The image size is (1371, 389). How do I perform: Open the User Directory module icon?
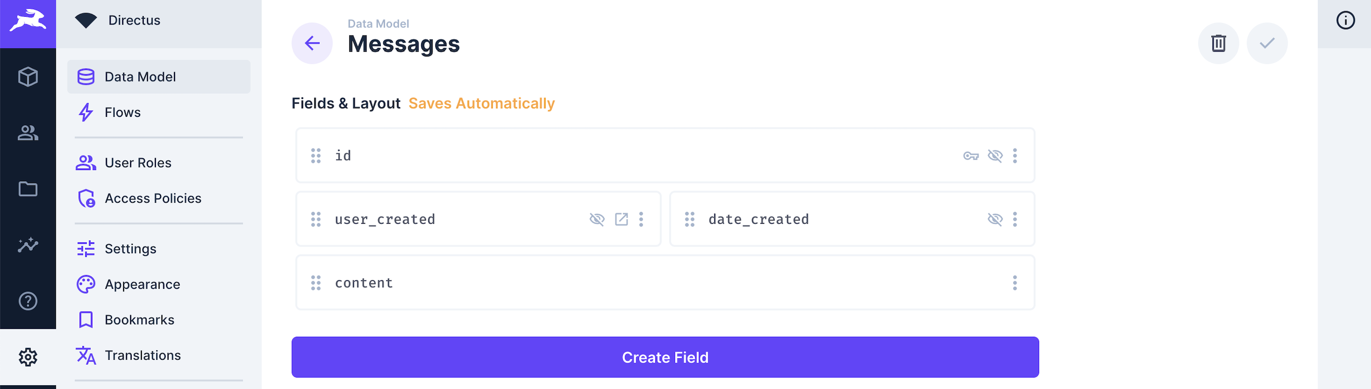click(28, 133)
